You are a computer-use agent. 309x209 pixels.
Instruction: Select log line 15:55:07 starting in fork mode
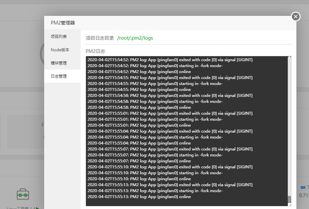click(155, 155)
